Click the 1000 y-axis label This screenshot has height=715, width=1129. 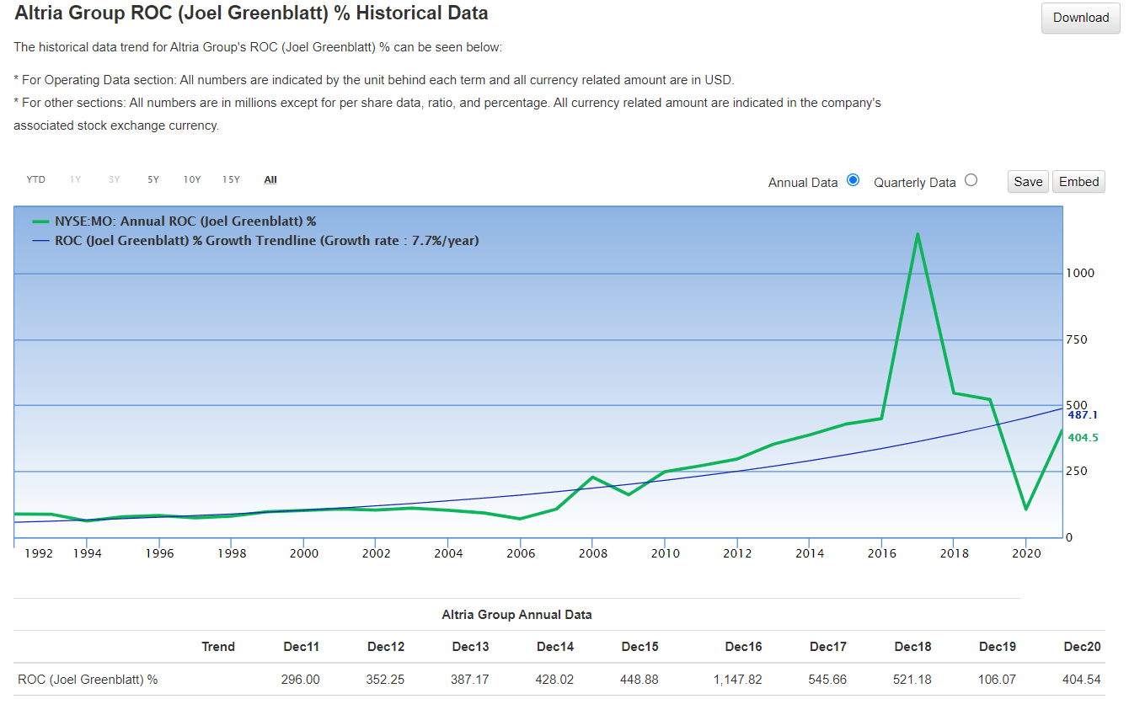[1080, 273]
